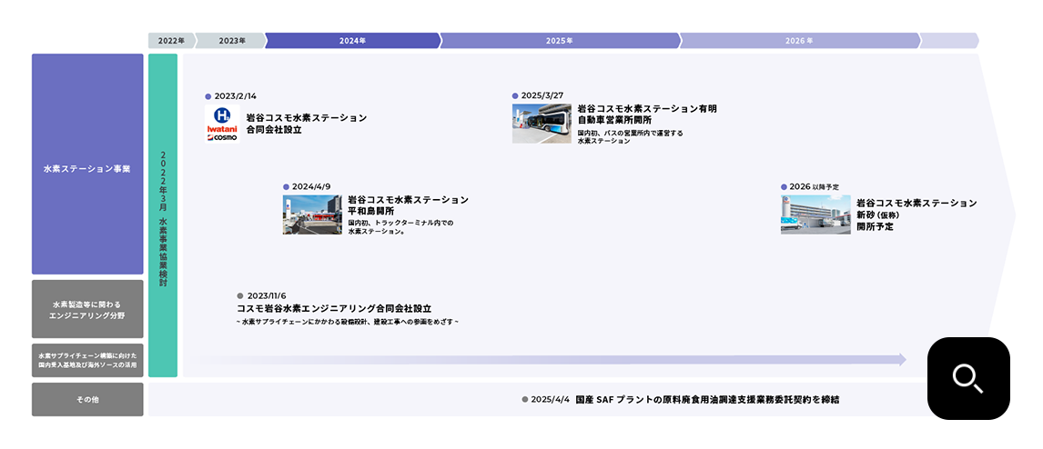Screen dimensions: 1043x449
Task: Click the 有明自動車営業所開所 heading text
Action: pos(646,115)
